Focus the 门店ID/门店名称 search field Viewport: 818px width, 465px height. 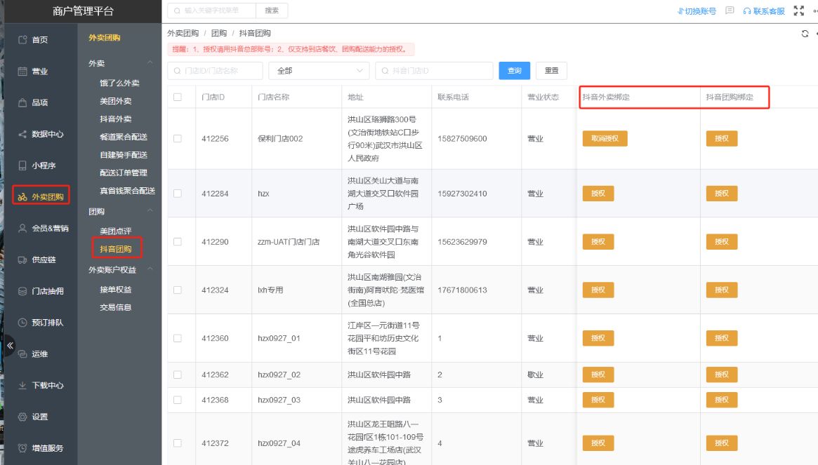click(215, 70)
